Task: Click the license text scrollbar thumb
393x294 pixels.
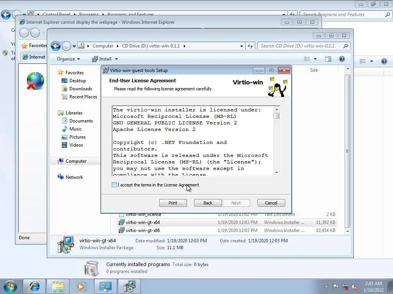Action: pos(277,116)
